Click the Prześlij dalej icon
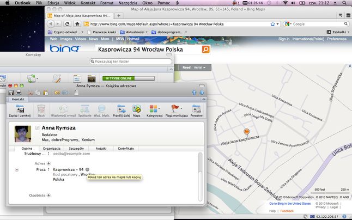 [x=122, y=111]
